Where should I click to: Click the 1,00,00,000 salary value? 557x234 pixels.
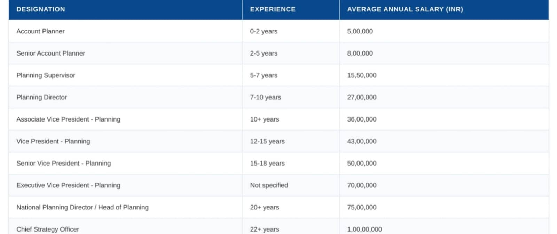point(364,229)
